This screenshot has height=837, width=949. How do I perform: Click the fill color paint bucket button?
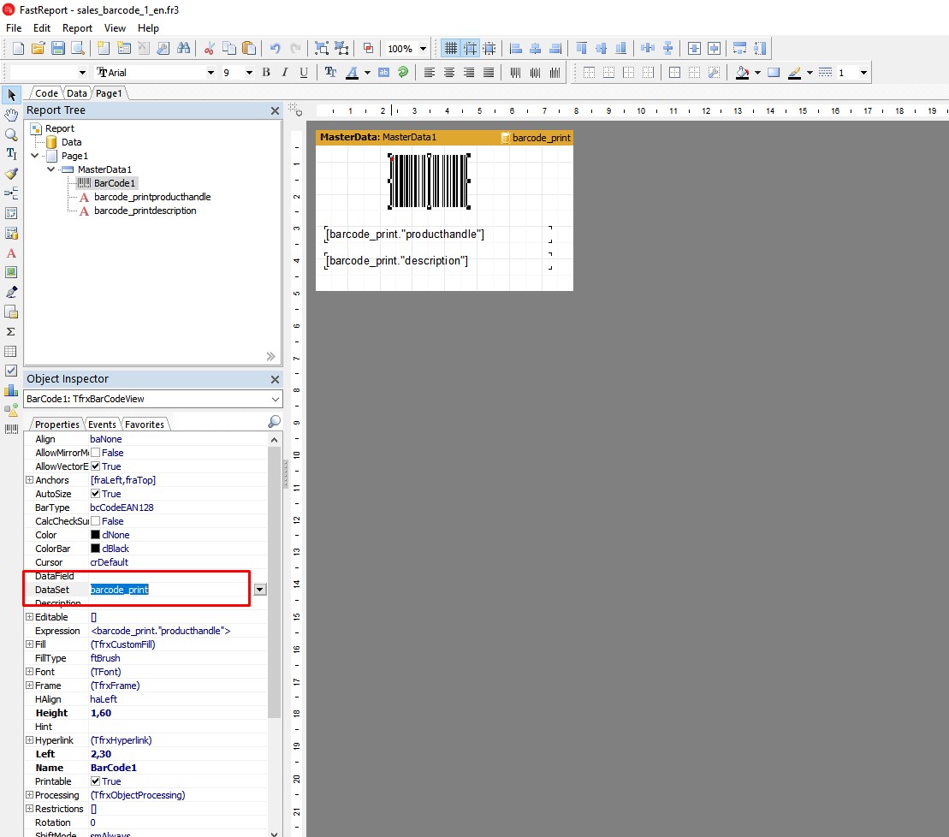point(742,73)
